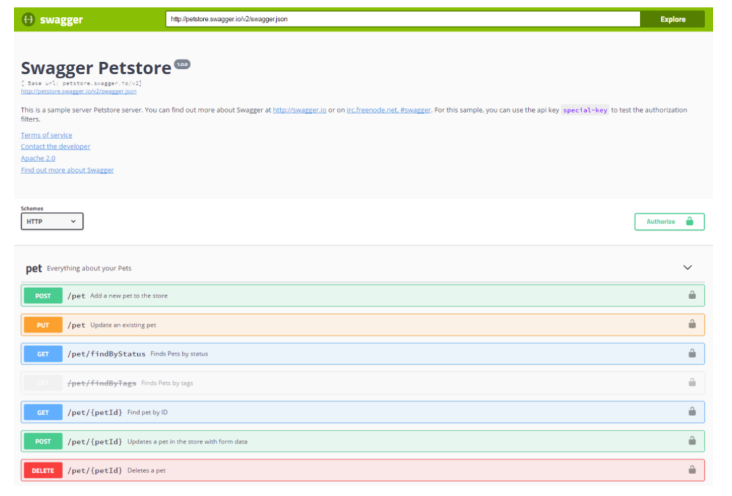Viewport: 732px width, 496px height.
Task: Click the swagger wordmark in the header
Action: 61,20
